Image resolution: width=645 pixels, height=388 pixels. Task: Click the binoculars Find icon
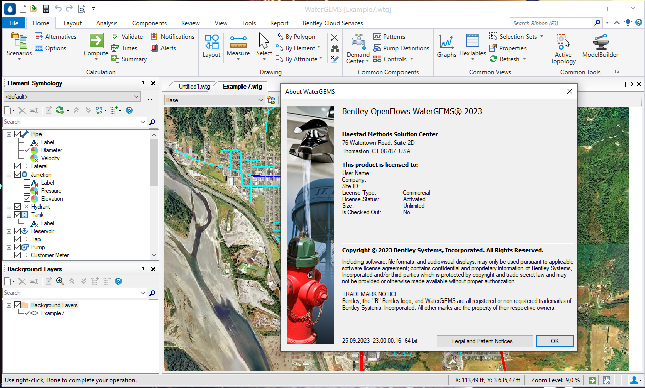point(334,49)
